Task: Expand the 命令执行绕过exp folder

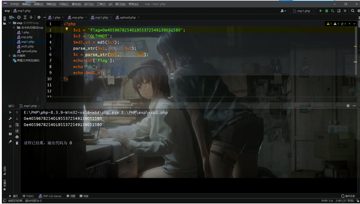Action: pyautogui.click(x=14, y=28)
